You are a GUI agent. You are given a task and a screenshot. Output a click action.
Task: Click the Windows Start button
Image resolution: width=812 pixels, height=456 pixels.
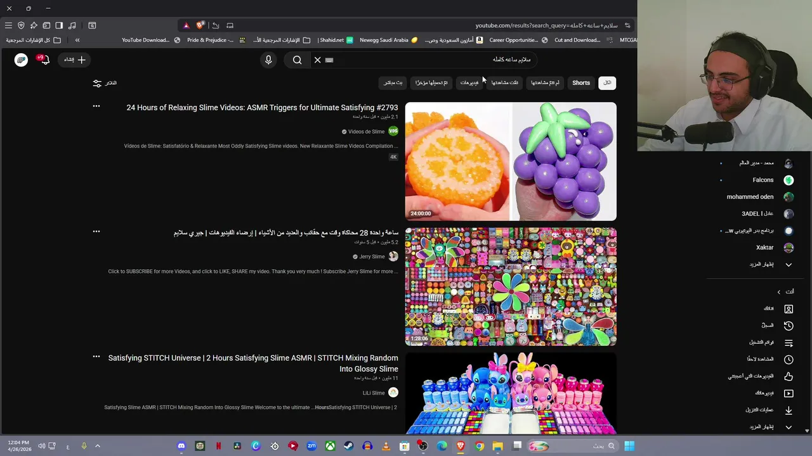[x=629, y=446]
